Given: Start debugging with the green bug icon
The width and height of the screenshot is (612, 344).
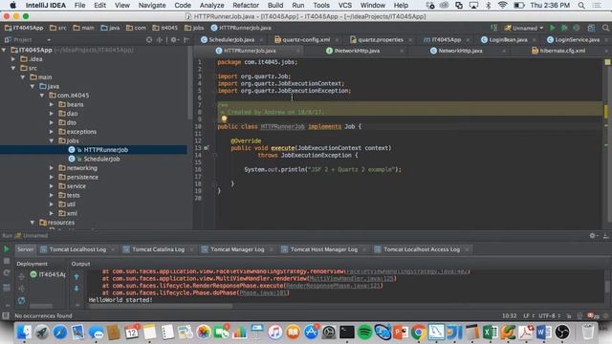Looking at the screenshot, I should tap(564, 28).
